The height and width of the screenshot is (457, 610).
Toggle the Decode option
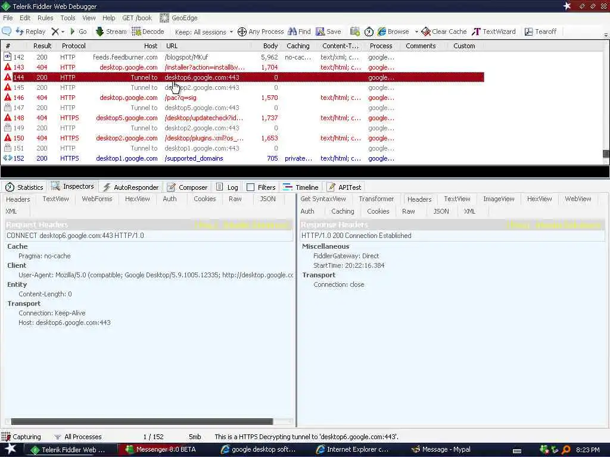[x=148, y=32]
